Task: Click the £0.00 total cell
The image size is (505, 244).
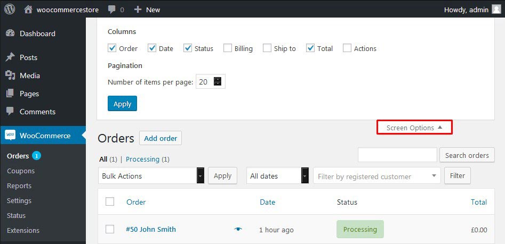Action: (x=478, y=230)
